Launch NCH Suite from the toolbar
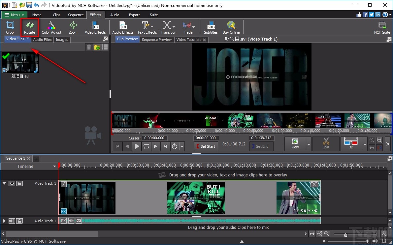 pos(382,27)
